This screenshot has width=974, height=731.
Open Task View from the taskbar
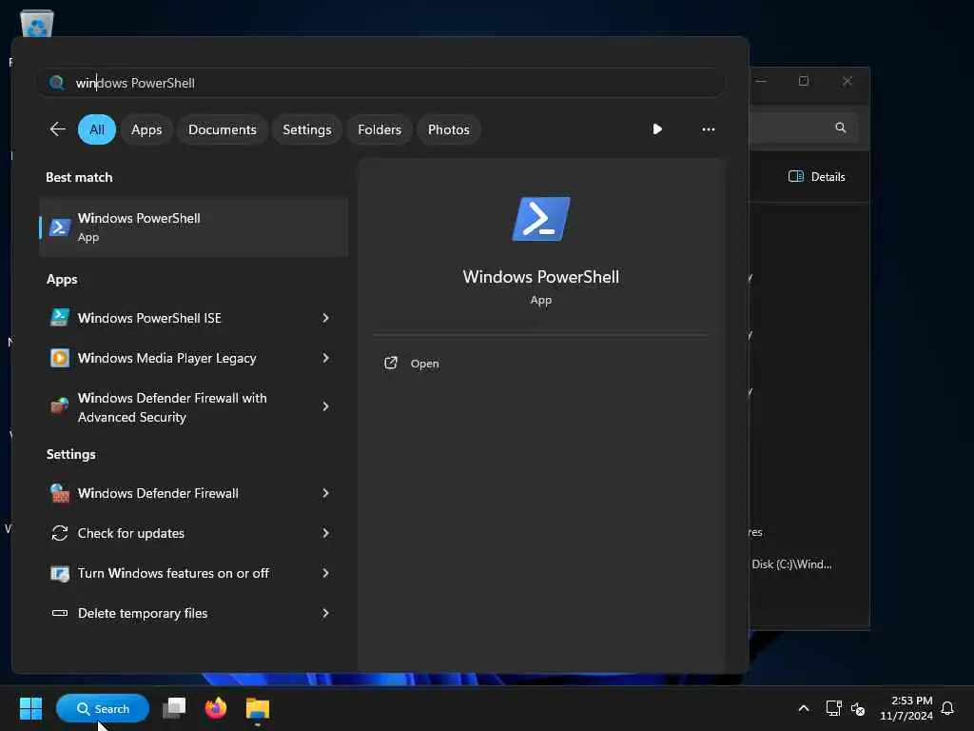pyautogui.click(x=174, y=708)
